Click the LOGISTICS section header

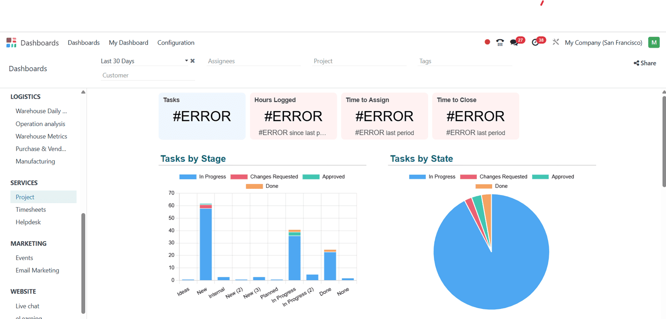pyautogui.click(x=26, y=97)
